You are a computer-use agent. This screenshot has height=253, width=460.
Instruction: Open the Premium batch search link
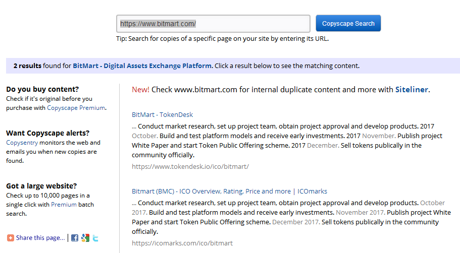tap(64, 205)
